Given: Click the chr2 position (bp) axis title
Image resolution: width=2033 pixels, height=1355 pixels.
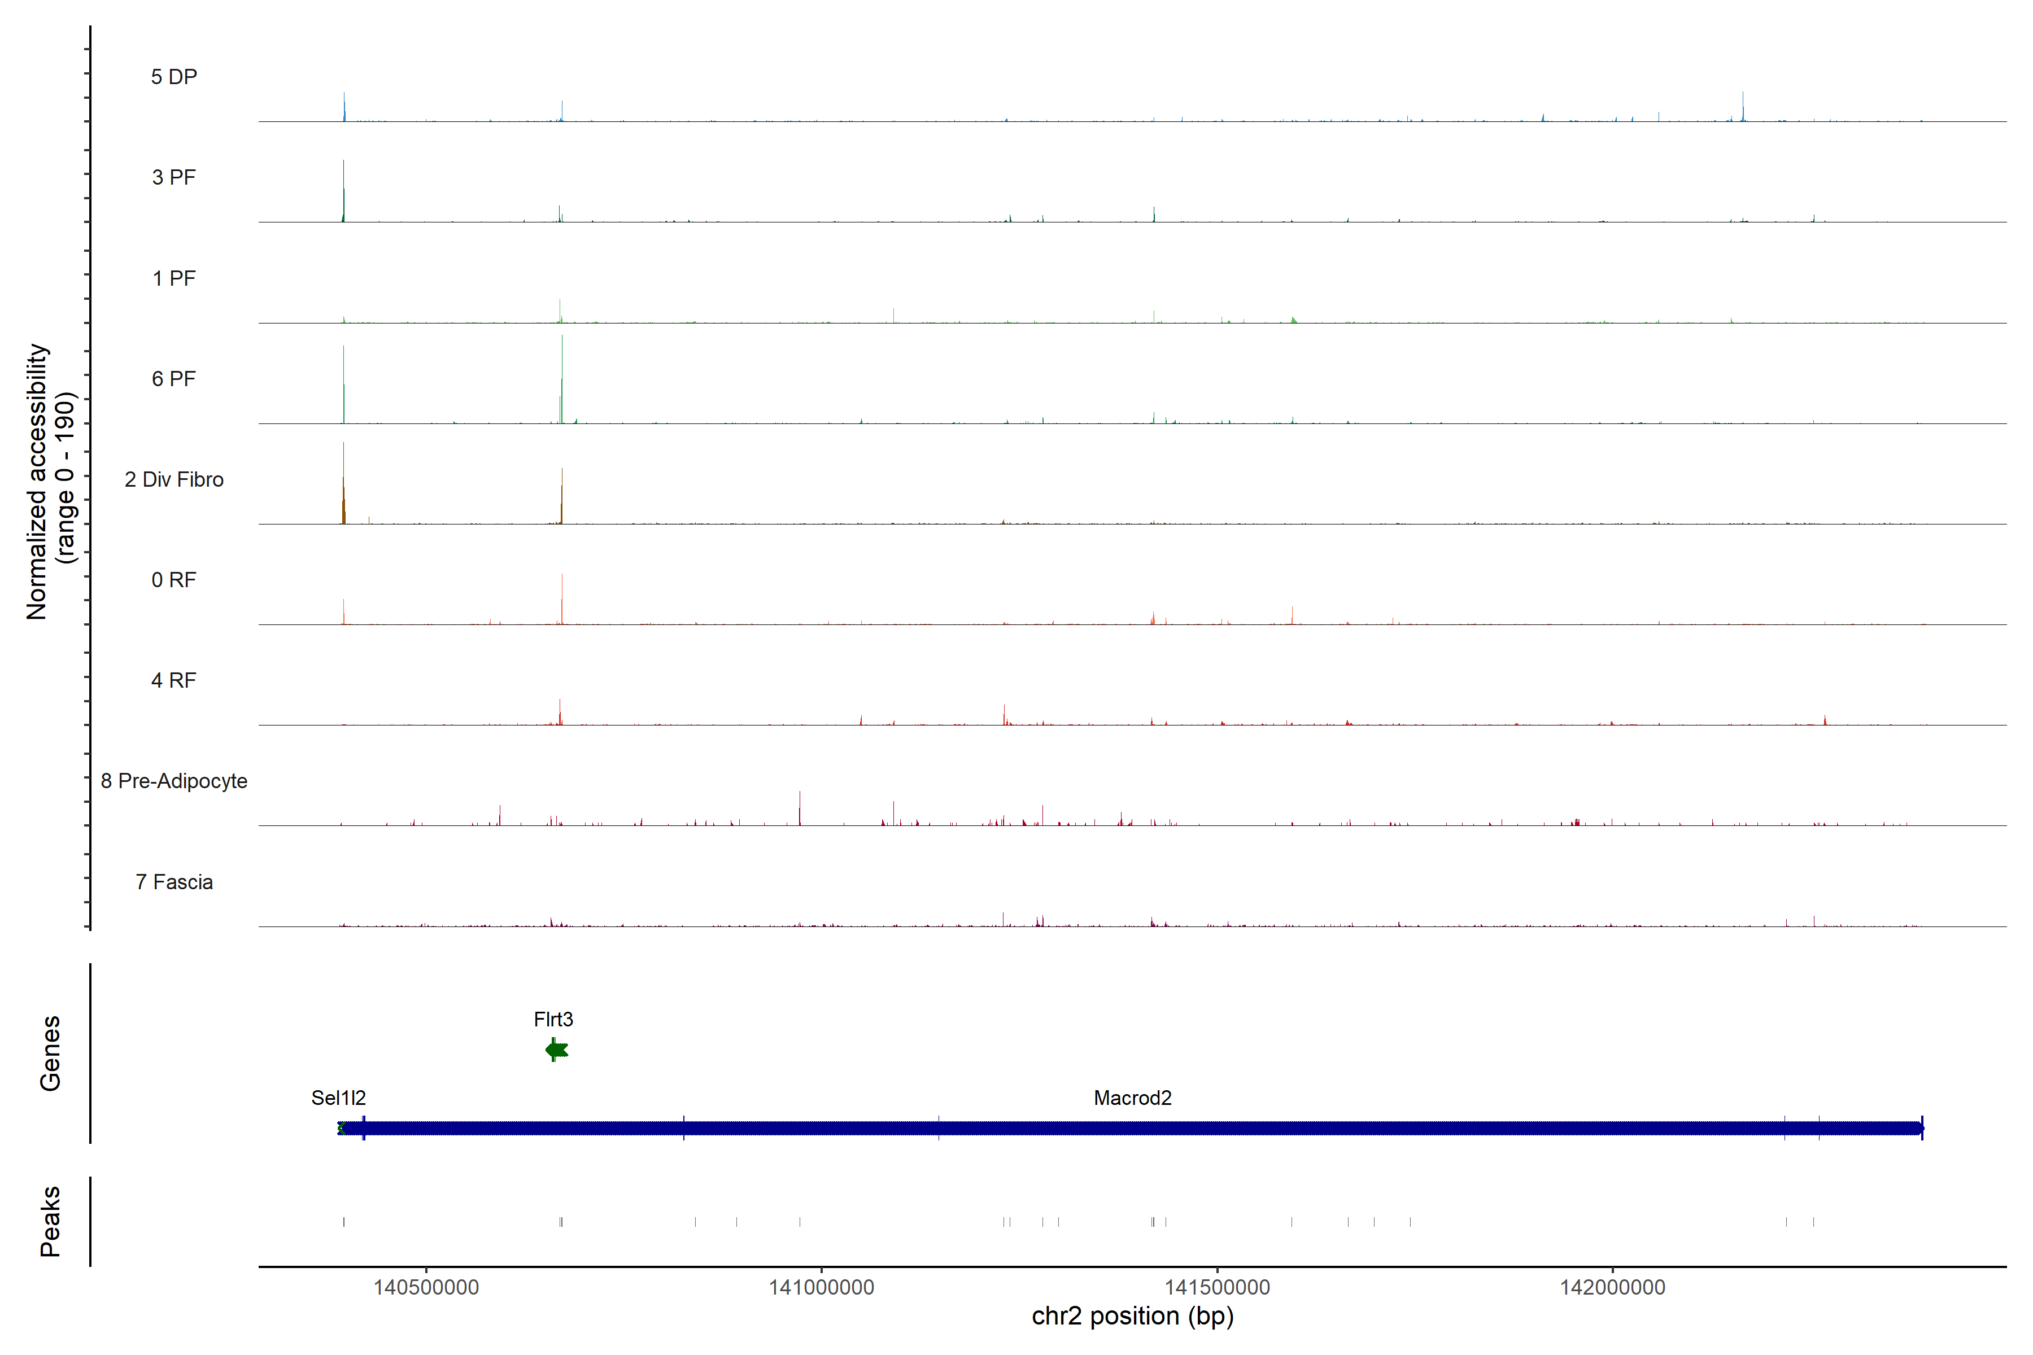Looking at the screenshot, I should (x=1132, y=1316).
